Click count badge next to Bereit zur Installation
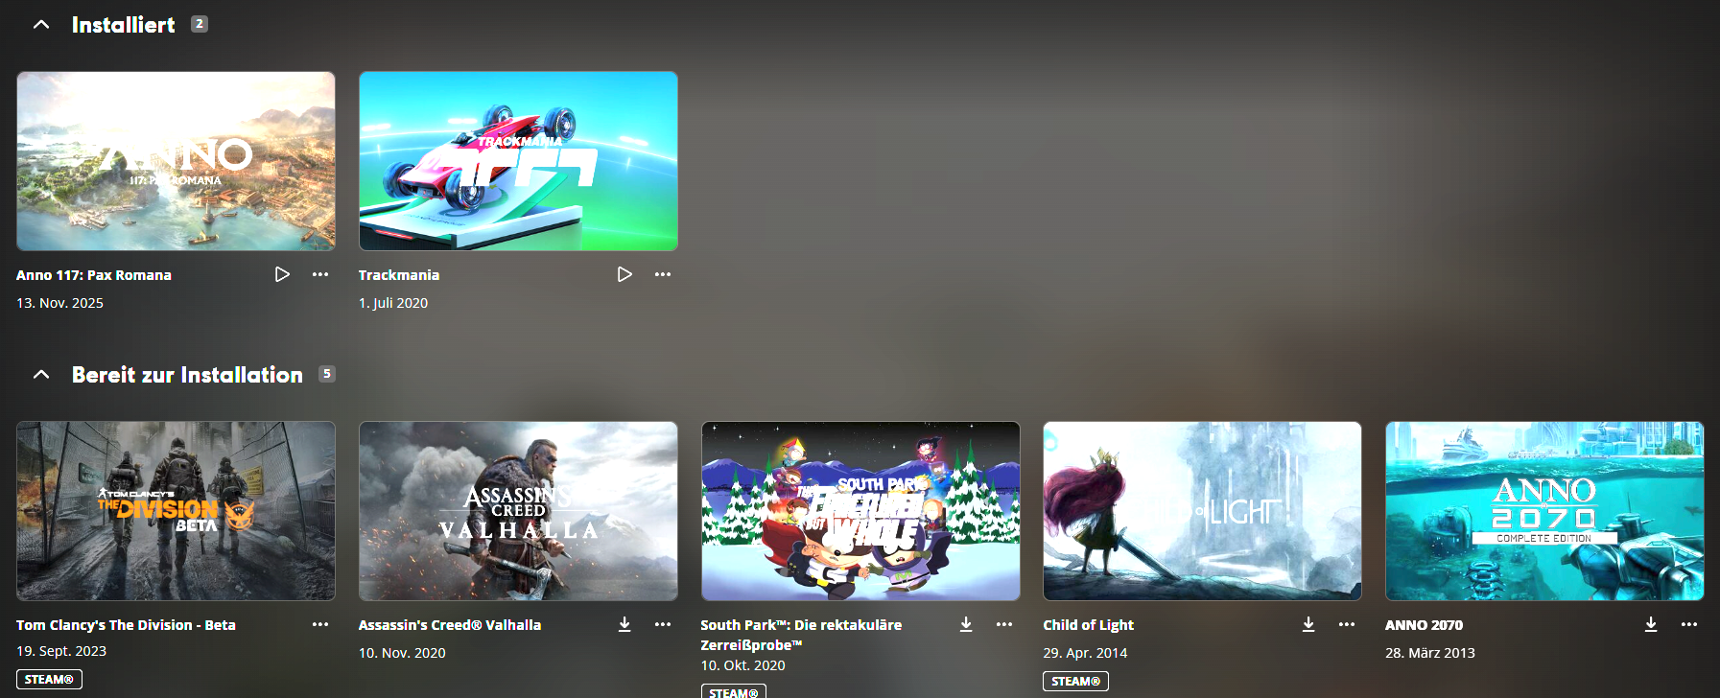The width and height of the screenshot is (1720, 698). (x=327, y=374)
